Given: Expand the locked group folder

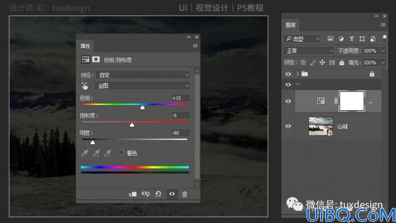Looking at the screenshot, I should click(298, 74).
